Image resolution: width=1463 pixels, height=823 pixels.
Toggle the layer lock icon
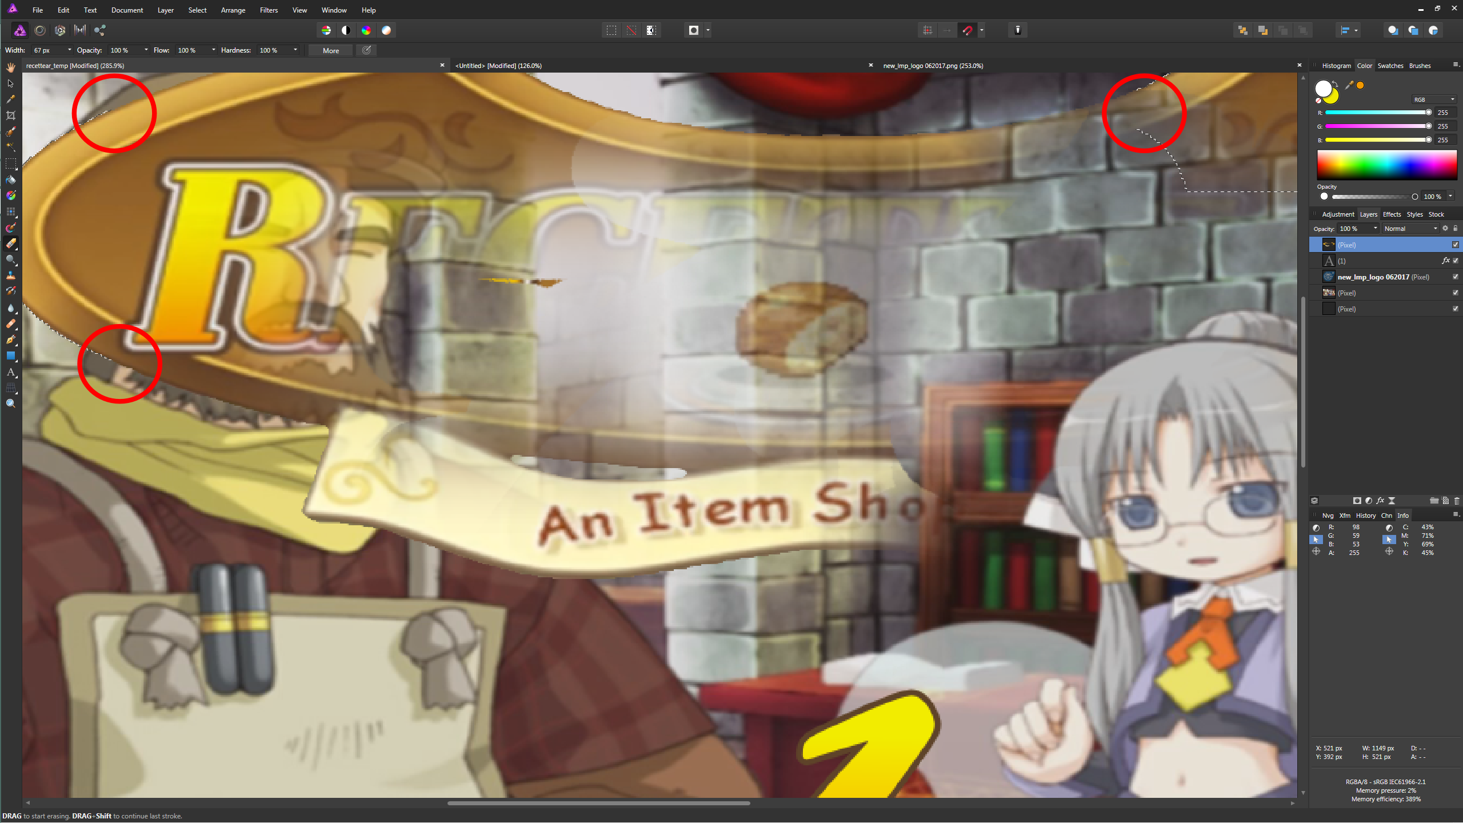tap(1456, 229)
